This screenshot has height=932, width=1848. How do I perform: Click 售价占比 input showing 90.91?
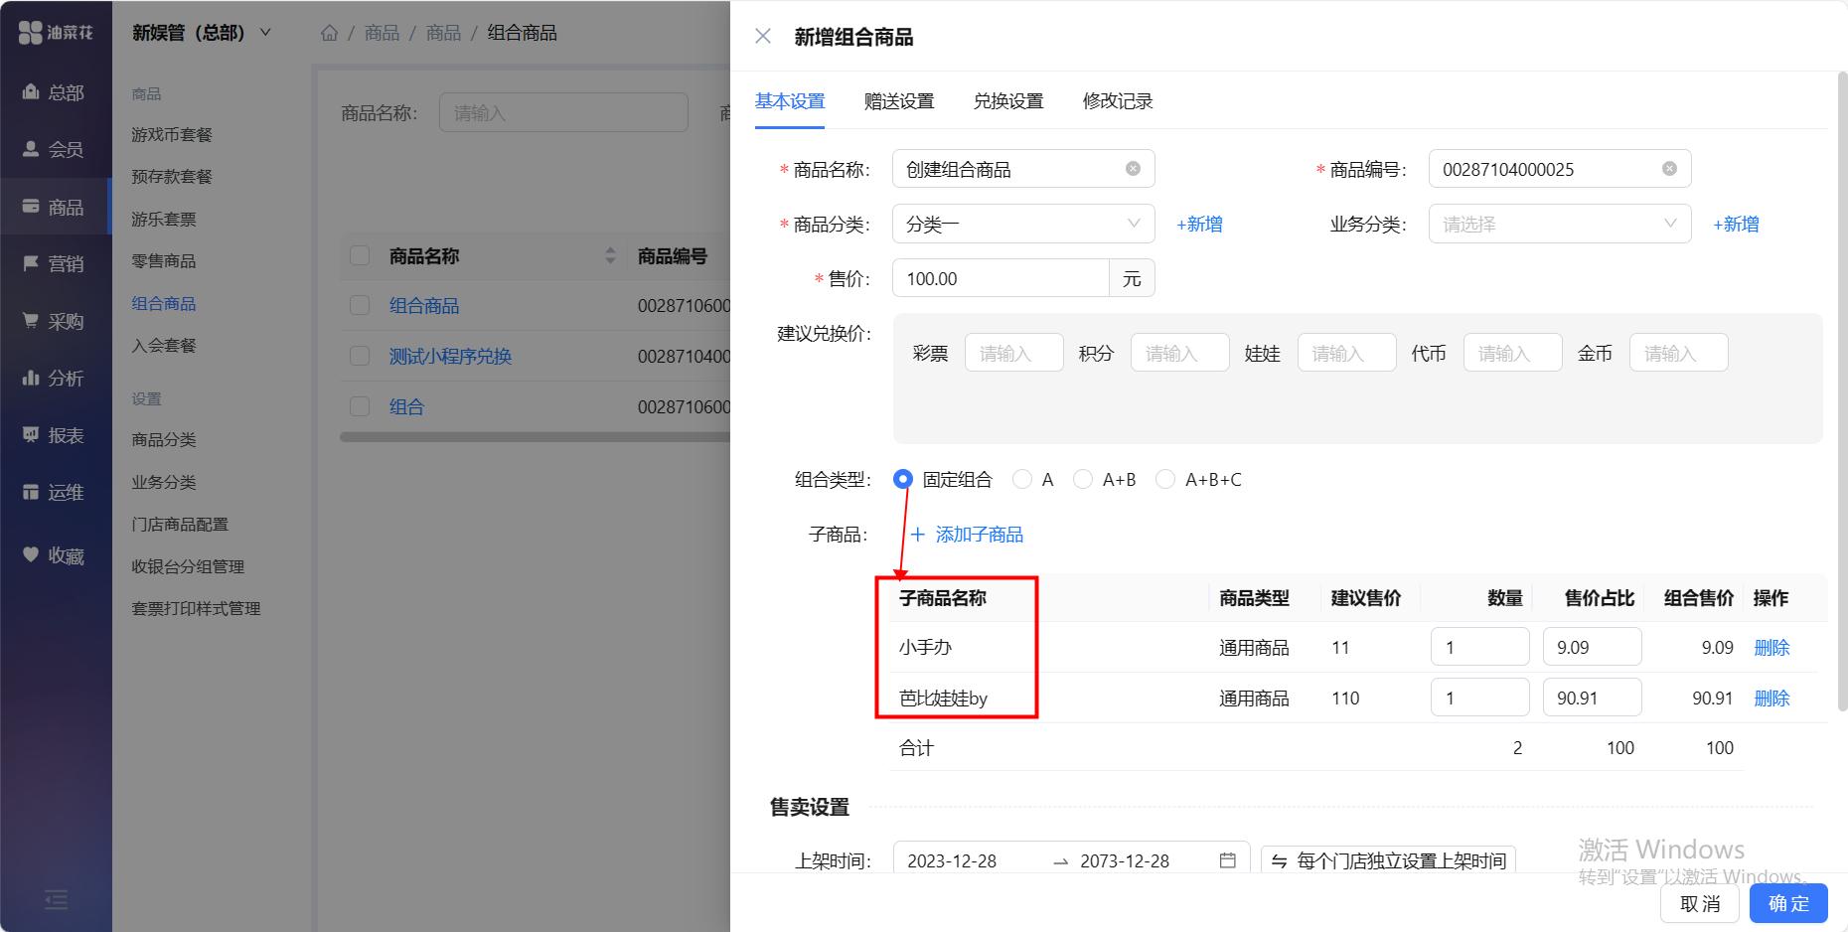click(x=1593, y=698)
